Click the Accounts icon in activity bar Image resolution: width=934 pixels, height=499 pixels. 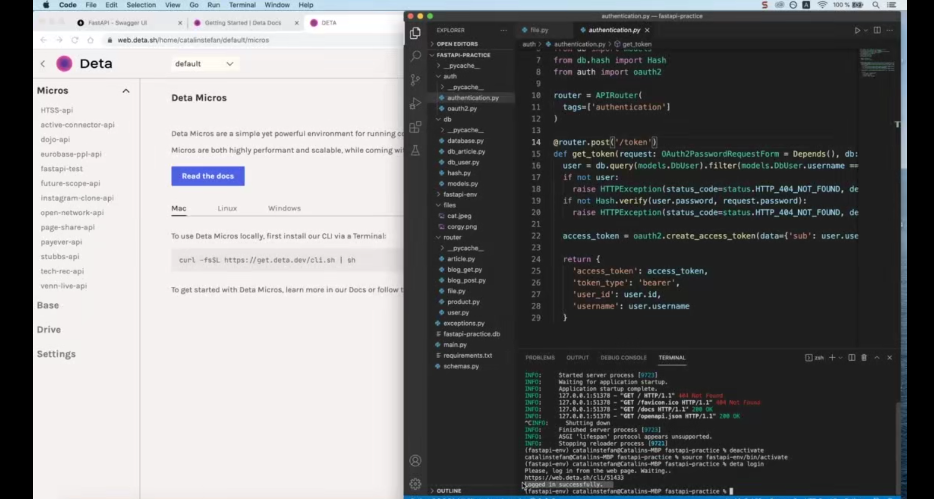[x=415, y=461]
